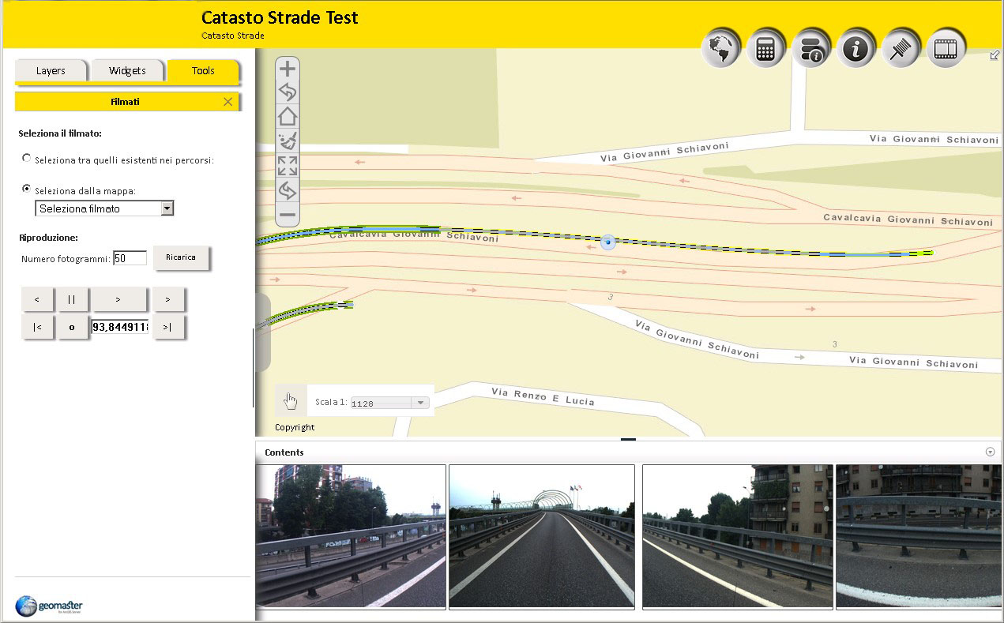Click the round info 'i' button

(856, 49)
